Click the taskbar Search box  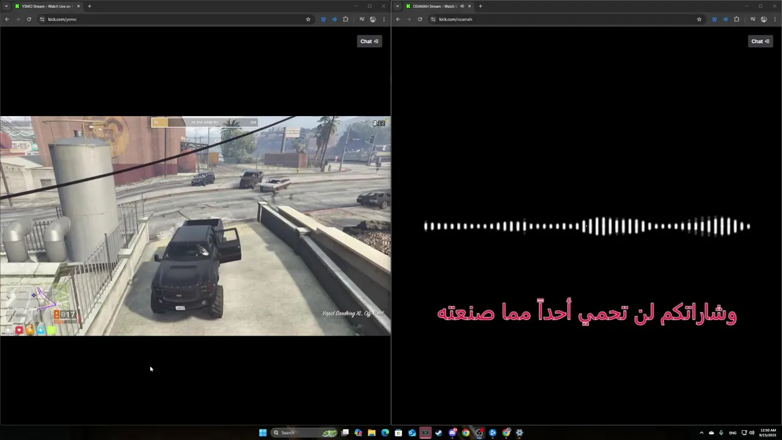(x=304, y=433)
